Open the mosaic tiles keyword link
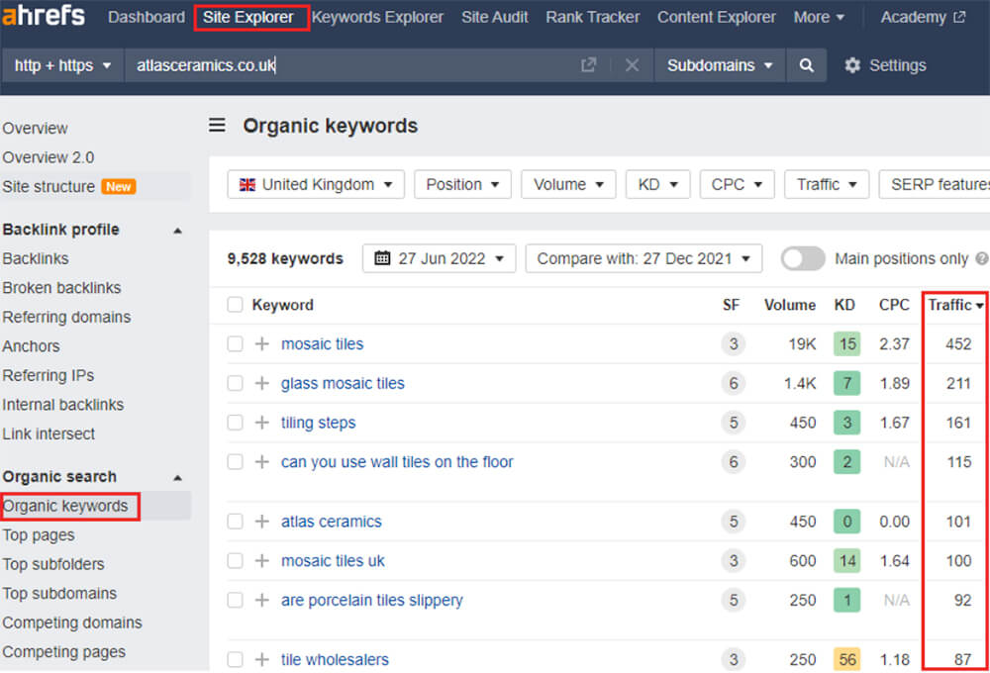This screenshot has width=990, height=673. click(x=322, y=344)
